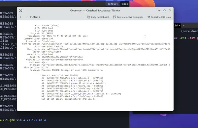This screenshot has height=128, width=198.
Task: Report crash to KDE Linux
Action: [159, 17]
